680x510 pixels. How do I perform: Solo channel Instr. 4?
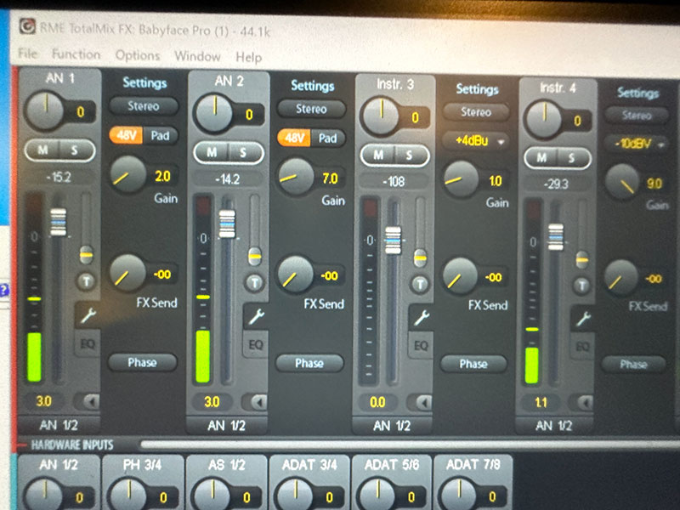(572, 158)
